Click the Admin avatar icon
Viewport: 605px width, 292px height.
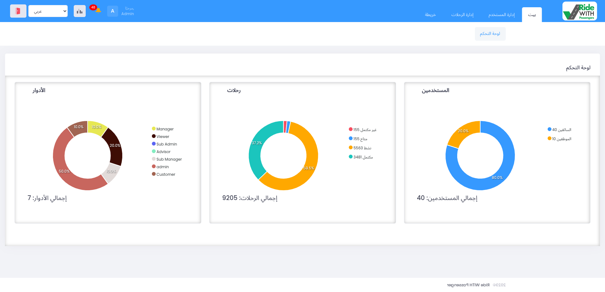tap(112, 11)
